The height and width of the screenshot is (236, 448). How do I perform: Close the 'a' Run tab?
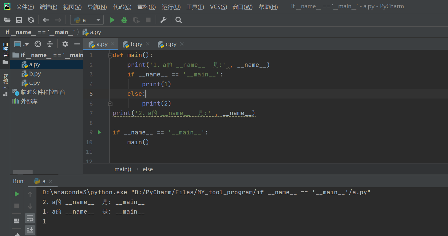tap(51, 181)
